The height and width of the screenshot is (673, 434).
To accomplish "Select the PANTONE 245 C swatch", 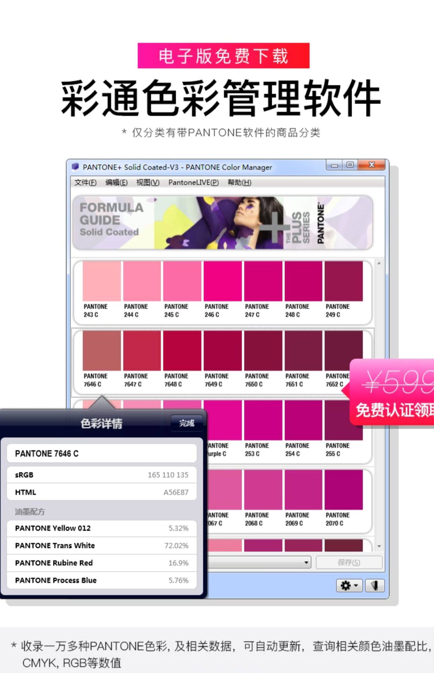I will coord(182,281).
